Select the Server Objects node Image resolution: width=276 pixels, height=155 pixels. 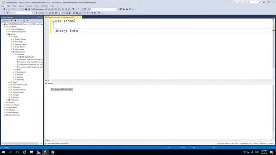(x=14, y=105)
